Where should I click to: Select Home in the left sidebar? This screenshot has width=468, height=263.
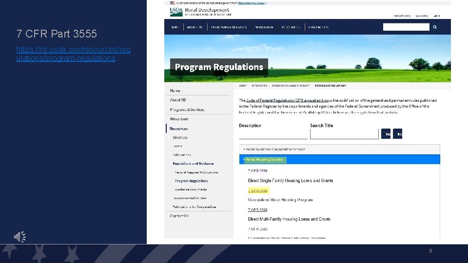(x=175, y=91)
